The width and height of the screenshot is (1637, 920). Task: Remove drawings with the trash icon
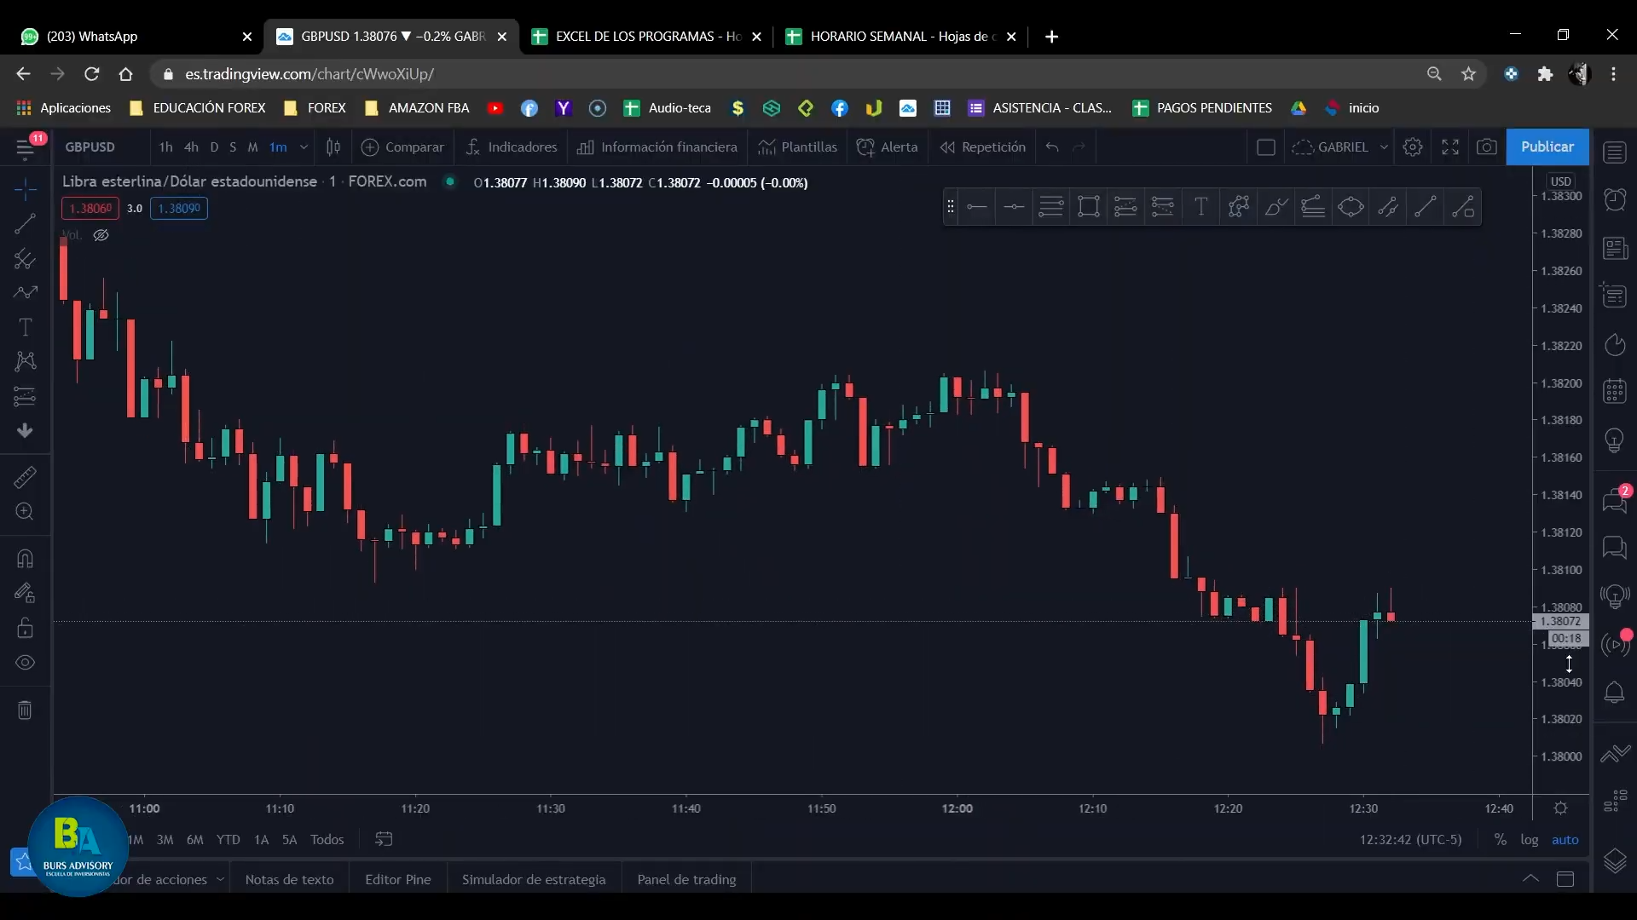[x=25, y=710]
